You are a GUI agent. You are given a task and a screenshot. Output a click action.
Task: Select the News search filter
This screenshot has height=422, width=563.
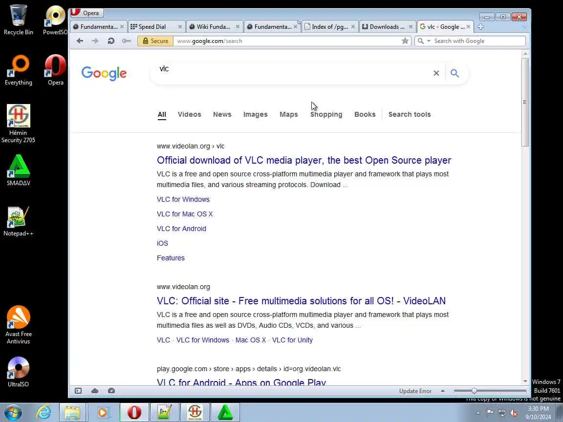coord(222,114)
